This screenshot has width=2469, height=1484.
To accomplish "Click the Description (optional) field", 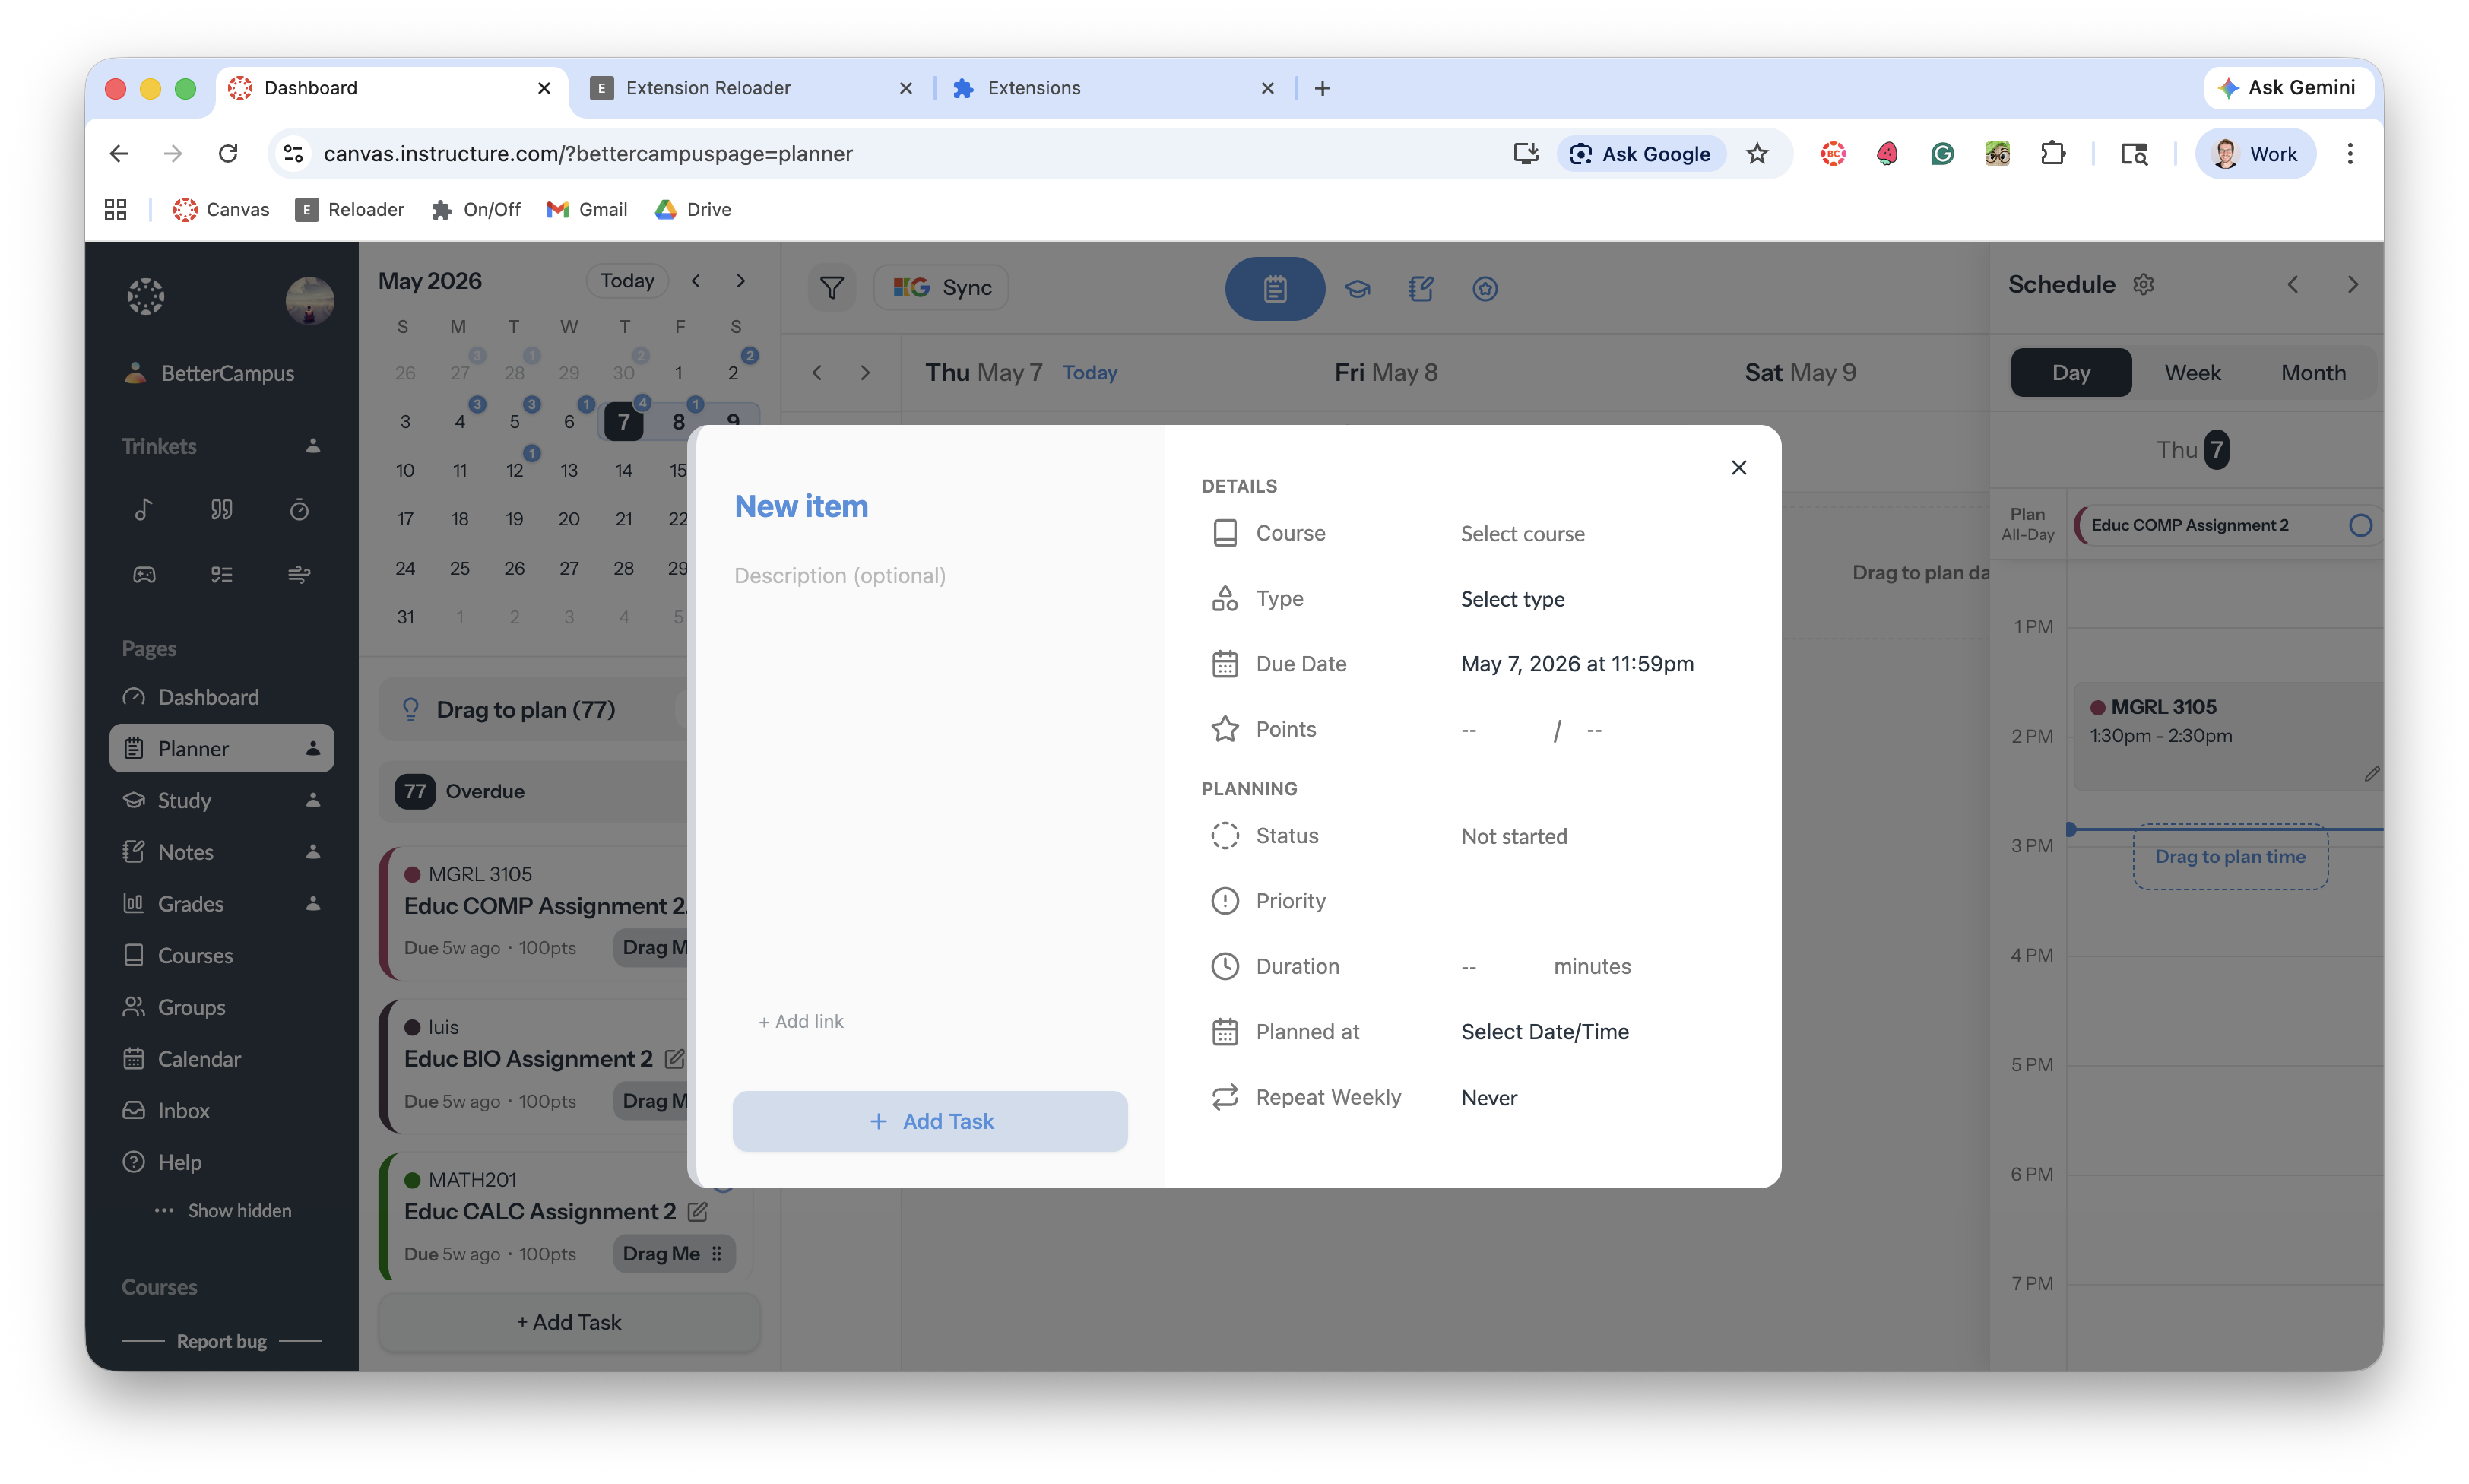I will [x=930, y=576].
